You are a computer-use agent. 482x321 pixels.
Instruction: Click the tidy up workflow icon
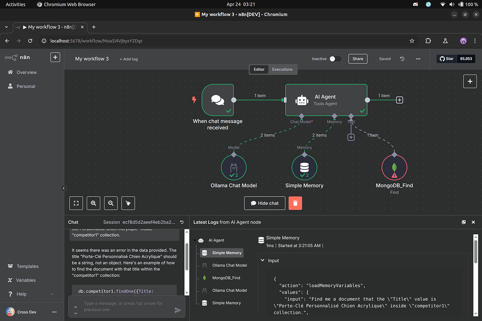click(x=128, y=203)
